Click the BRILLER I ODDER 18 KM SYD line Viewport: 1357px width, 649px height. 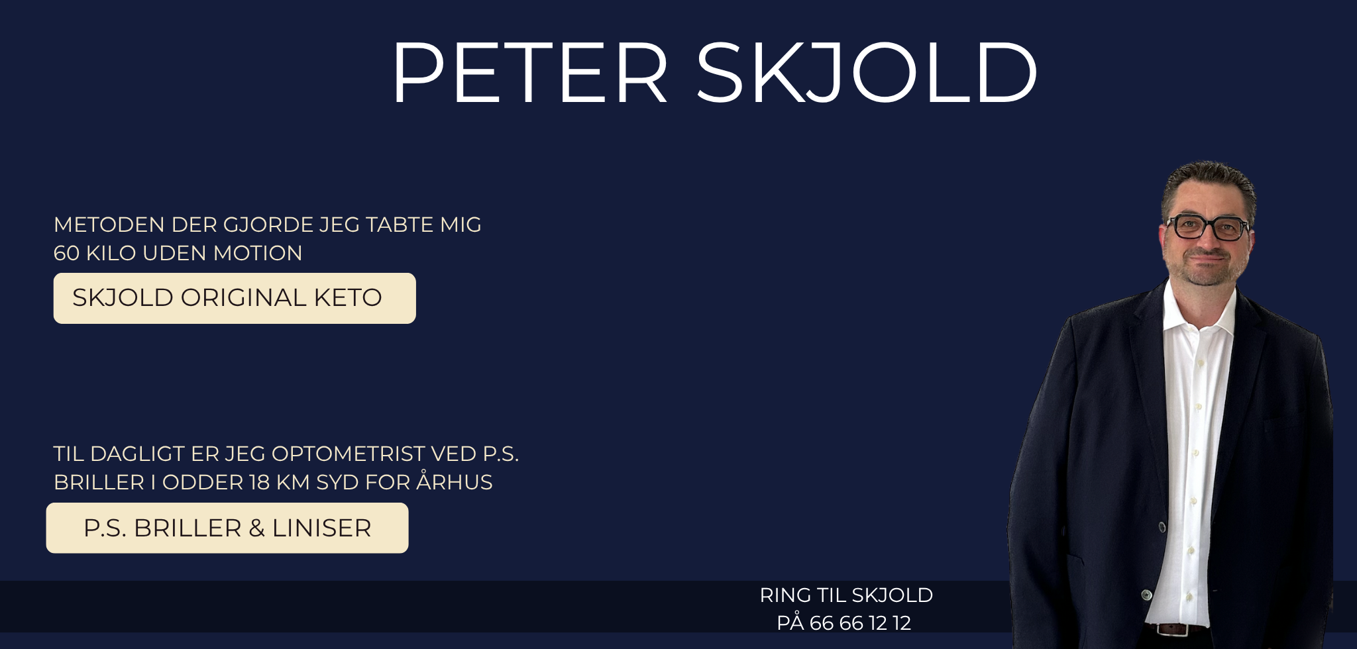273,482
